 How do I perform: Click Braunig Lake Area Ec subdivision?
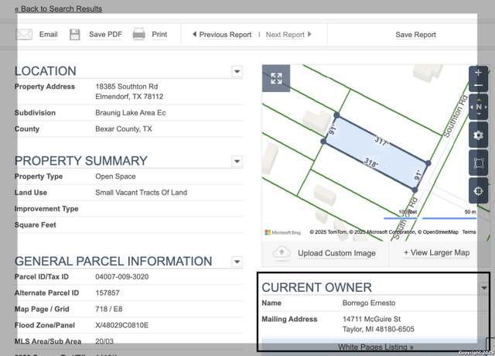click(x=131, y=113)
